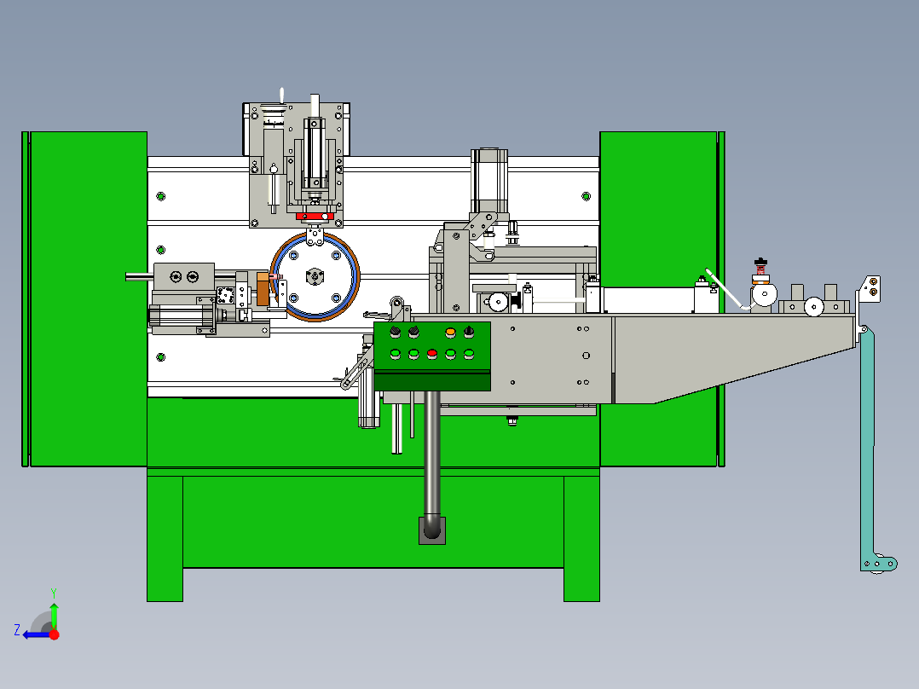Pick the long tapered grey feed tray

point(734,359)
